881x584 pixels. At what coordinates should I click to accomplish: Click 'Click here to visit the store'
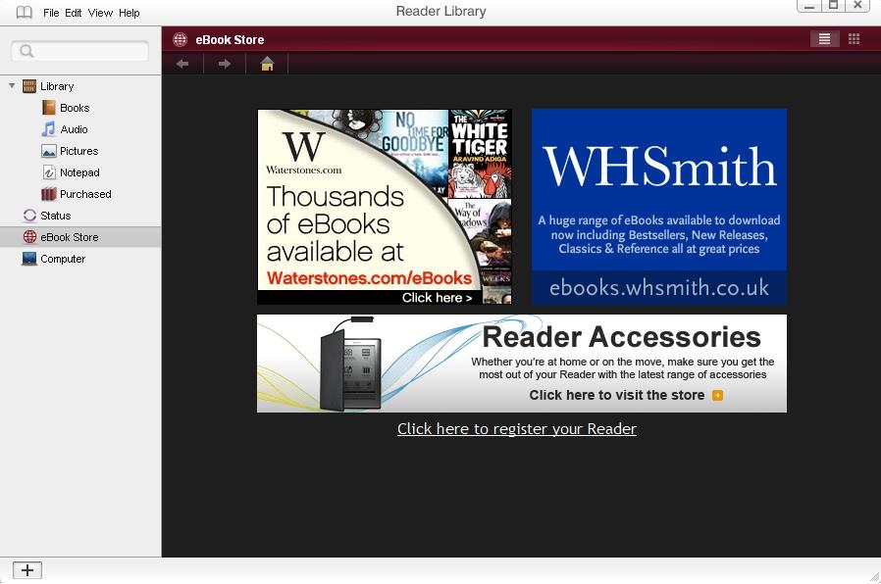[616, 395]
